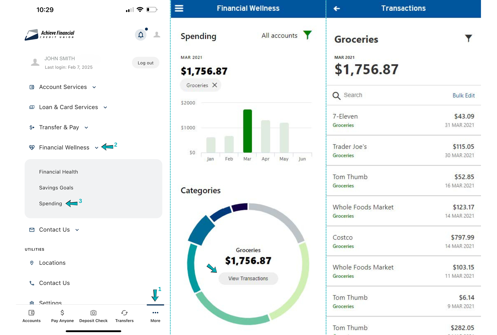Remove the Groceries filter chip
Image resolution: width=497 pixels, height=335 pixels.
pyautogui.click(x=215, y=85)
